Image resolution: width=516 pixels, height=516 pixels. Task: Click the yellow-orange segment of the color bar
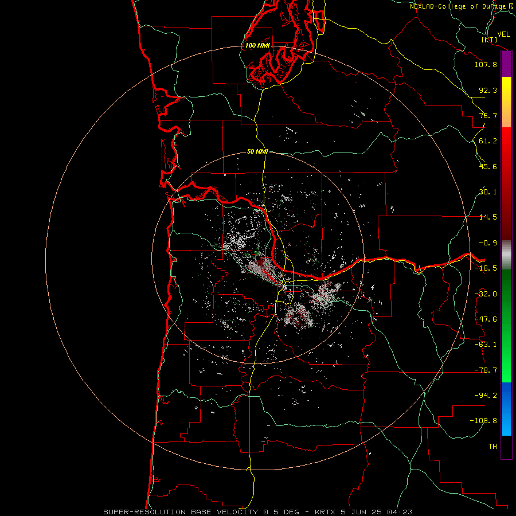(x=506, y=102)
